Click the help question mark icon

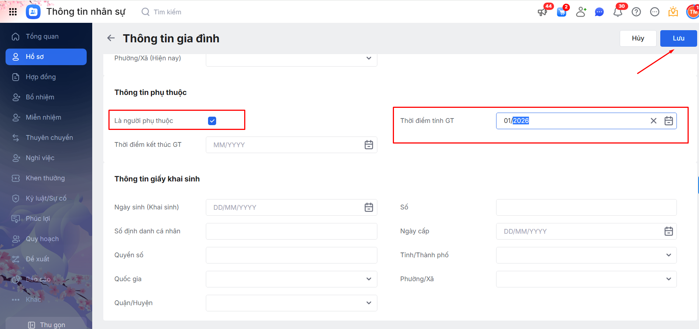(x=636, y=12)
